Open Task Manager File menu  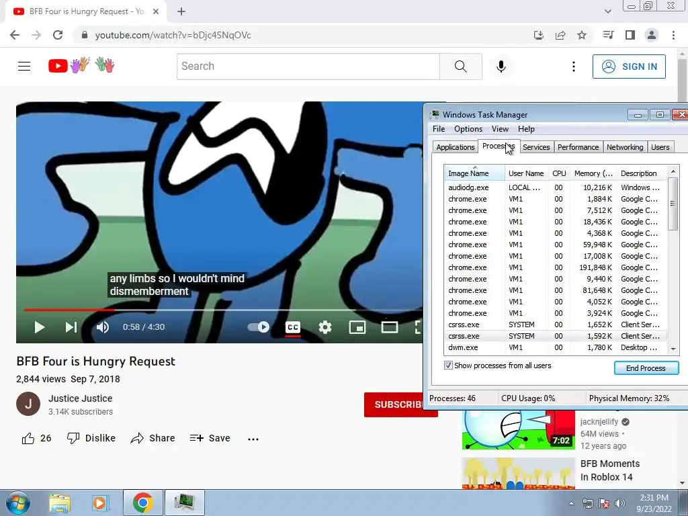click(x=439, y=129)
